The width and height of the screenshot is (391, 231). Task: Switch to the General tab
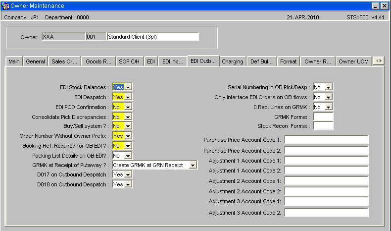tap(36, 61)
